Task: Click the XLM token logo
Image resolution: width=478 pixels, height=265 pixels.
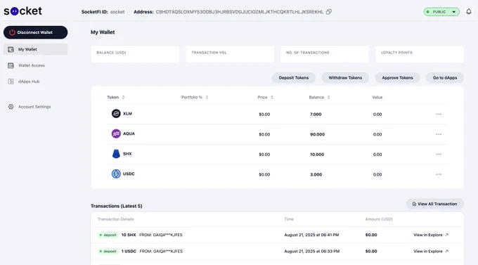Action: [x=116, y=114]
